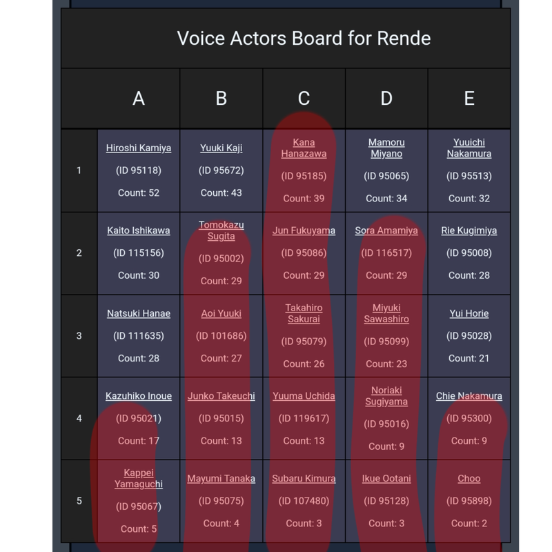
Task: Click the text 'Count: 30'
Action: [x=139, y=275]
